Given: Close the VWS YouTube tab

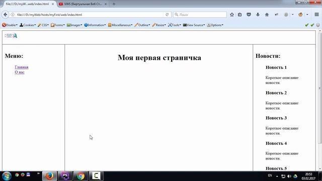Looking at the screenshot, I should pos(106,4).
